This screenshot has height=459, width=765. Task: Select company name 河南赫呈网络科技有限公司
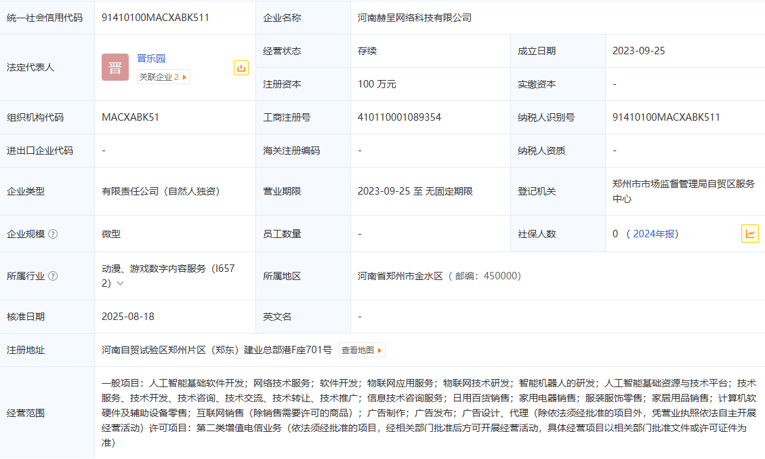[x=415, y=18]
